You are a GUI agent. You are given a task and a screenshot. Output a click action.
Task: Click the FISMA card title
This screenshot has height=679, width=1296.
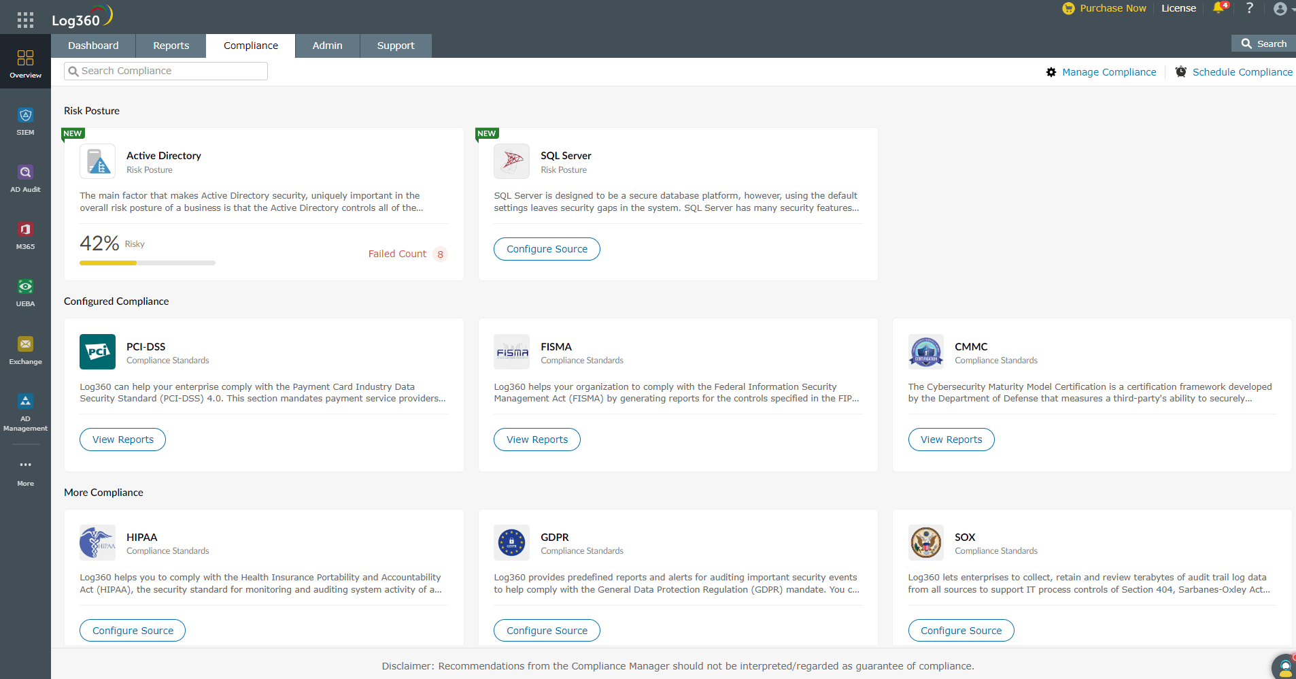coord(556,347)
